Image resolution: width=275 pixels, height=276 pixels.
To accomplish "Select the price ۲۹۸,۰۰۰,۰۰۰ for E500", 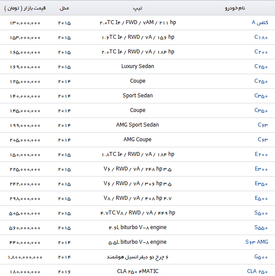I will [x=25, y=198].
